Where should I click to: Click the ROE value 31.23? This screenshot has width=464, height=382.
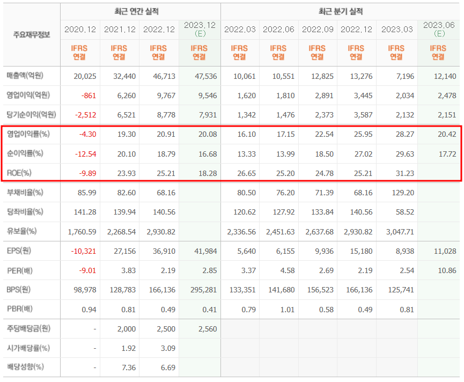[405, 173]
